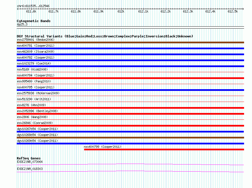Click the nsv1023279 (Coe2014) label
This screenshot has width=252, height=188.
(34, 63)
